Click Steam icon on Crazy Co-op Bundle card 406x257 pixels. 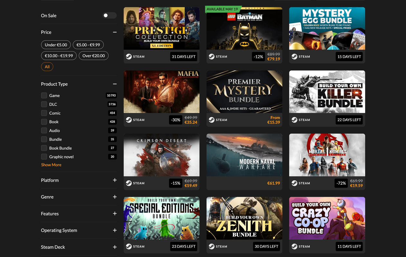point(294,246)
